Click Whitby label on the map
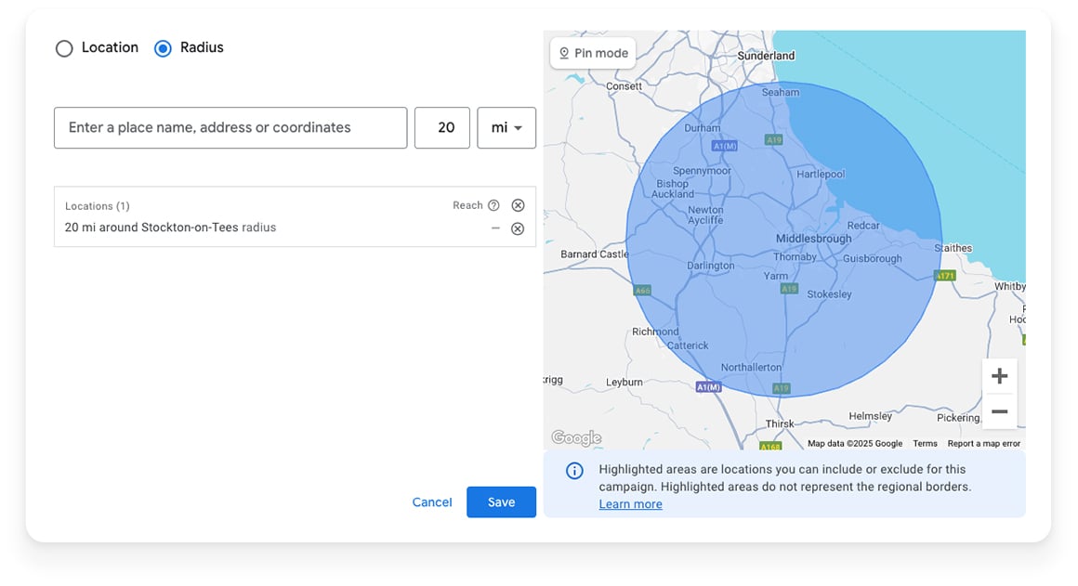 point(1009,286)
